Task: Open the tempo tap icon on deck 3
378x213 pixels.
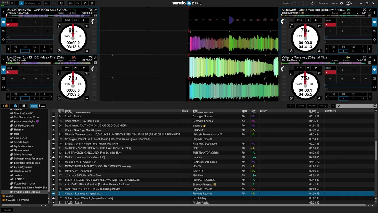Action: 59,98
